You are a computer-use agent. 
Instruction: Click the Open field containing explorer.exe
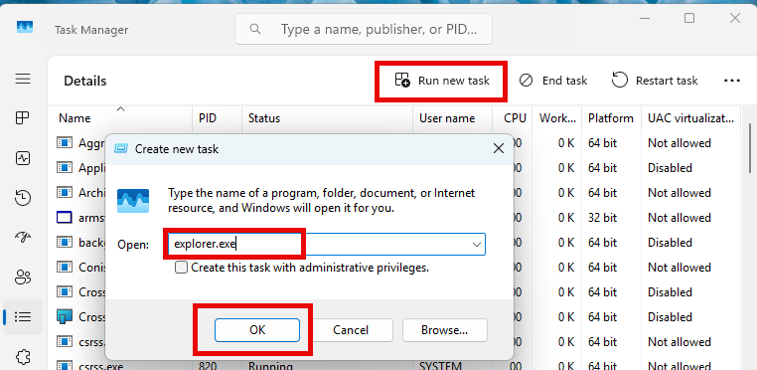click(x=326, y=245)
